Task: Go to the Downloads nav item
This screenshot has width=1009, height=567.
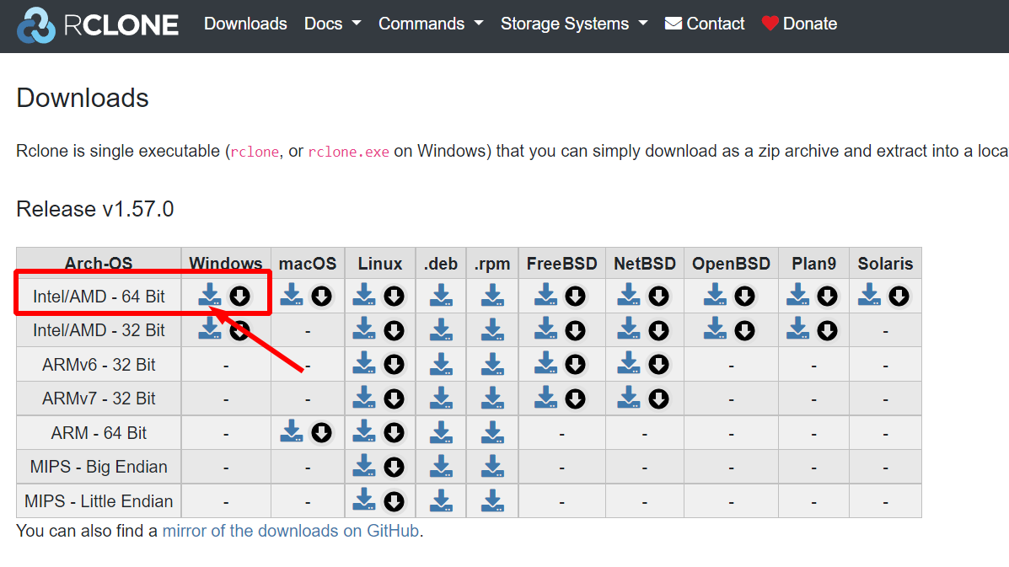Action: tap(245, 24)
